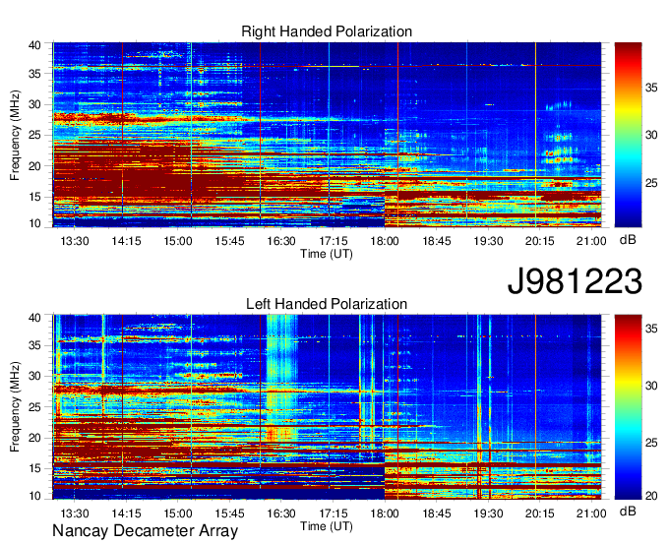Click the Right Handed plot's dB colorbar
The width and height of the screenshot is (669, 543).
628,135
